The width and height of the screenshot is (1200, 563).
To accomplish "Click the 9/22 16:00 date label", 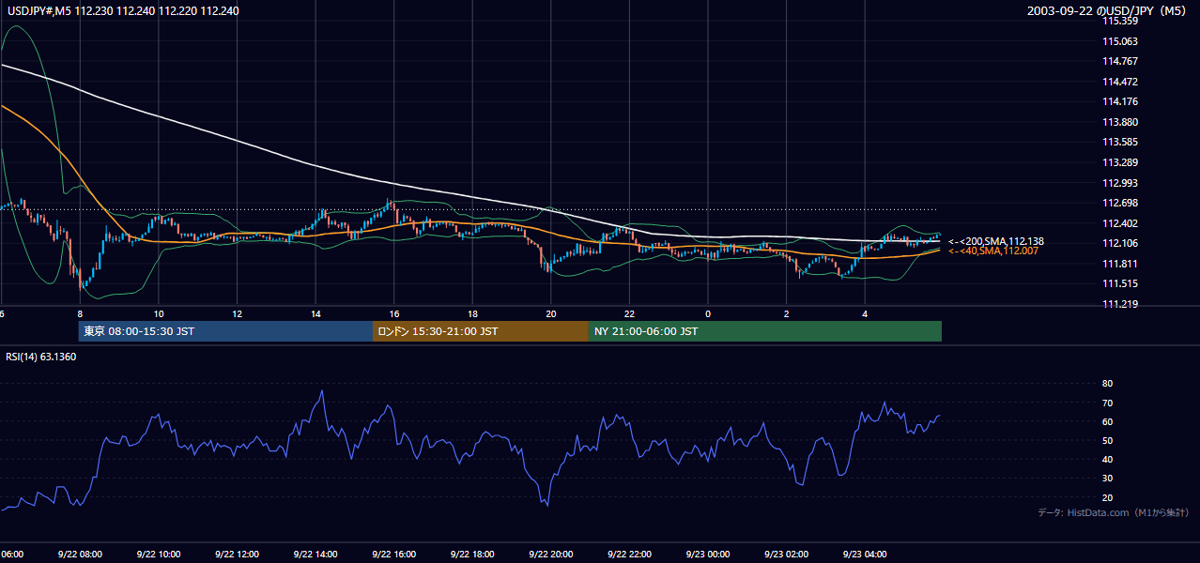I will [393, 554].
